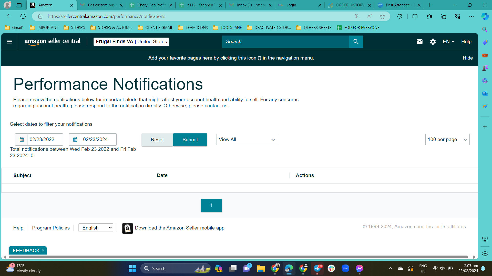The width and height of the screenshot is (492, 276).
Task: Click the browser Back arrow
Action: 9,16
